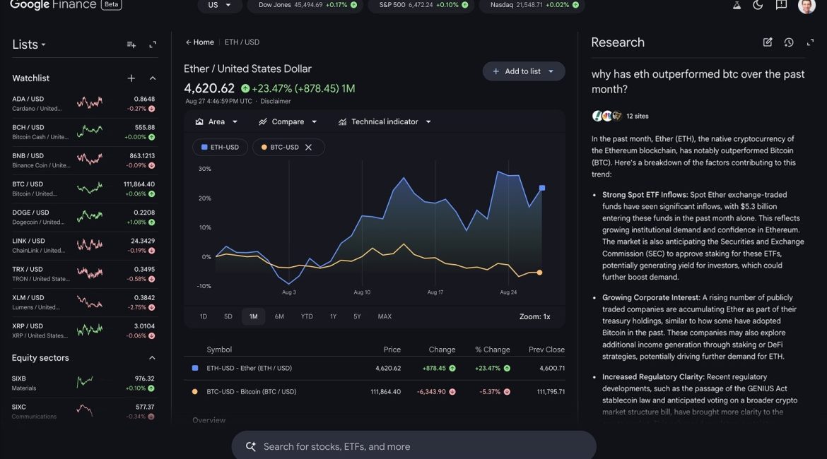This screenshot has width=827, height=459.
Task: Open the Lists dropdown
Action: pyautogui.click(x=28, y=44)
